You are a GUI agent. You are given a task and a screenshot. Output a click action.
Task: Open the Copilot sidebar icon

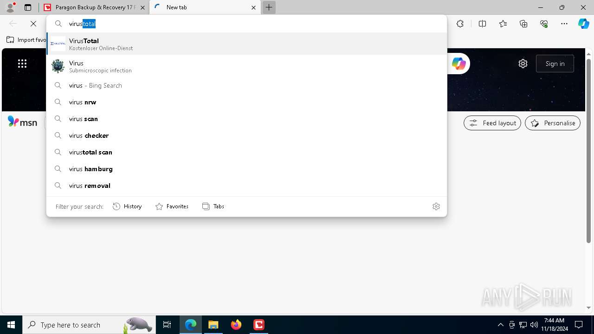coord(583,24)
